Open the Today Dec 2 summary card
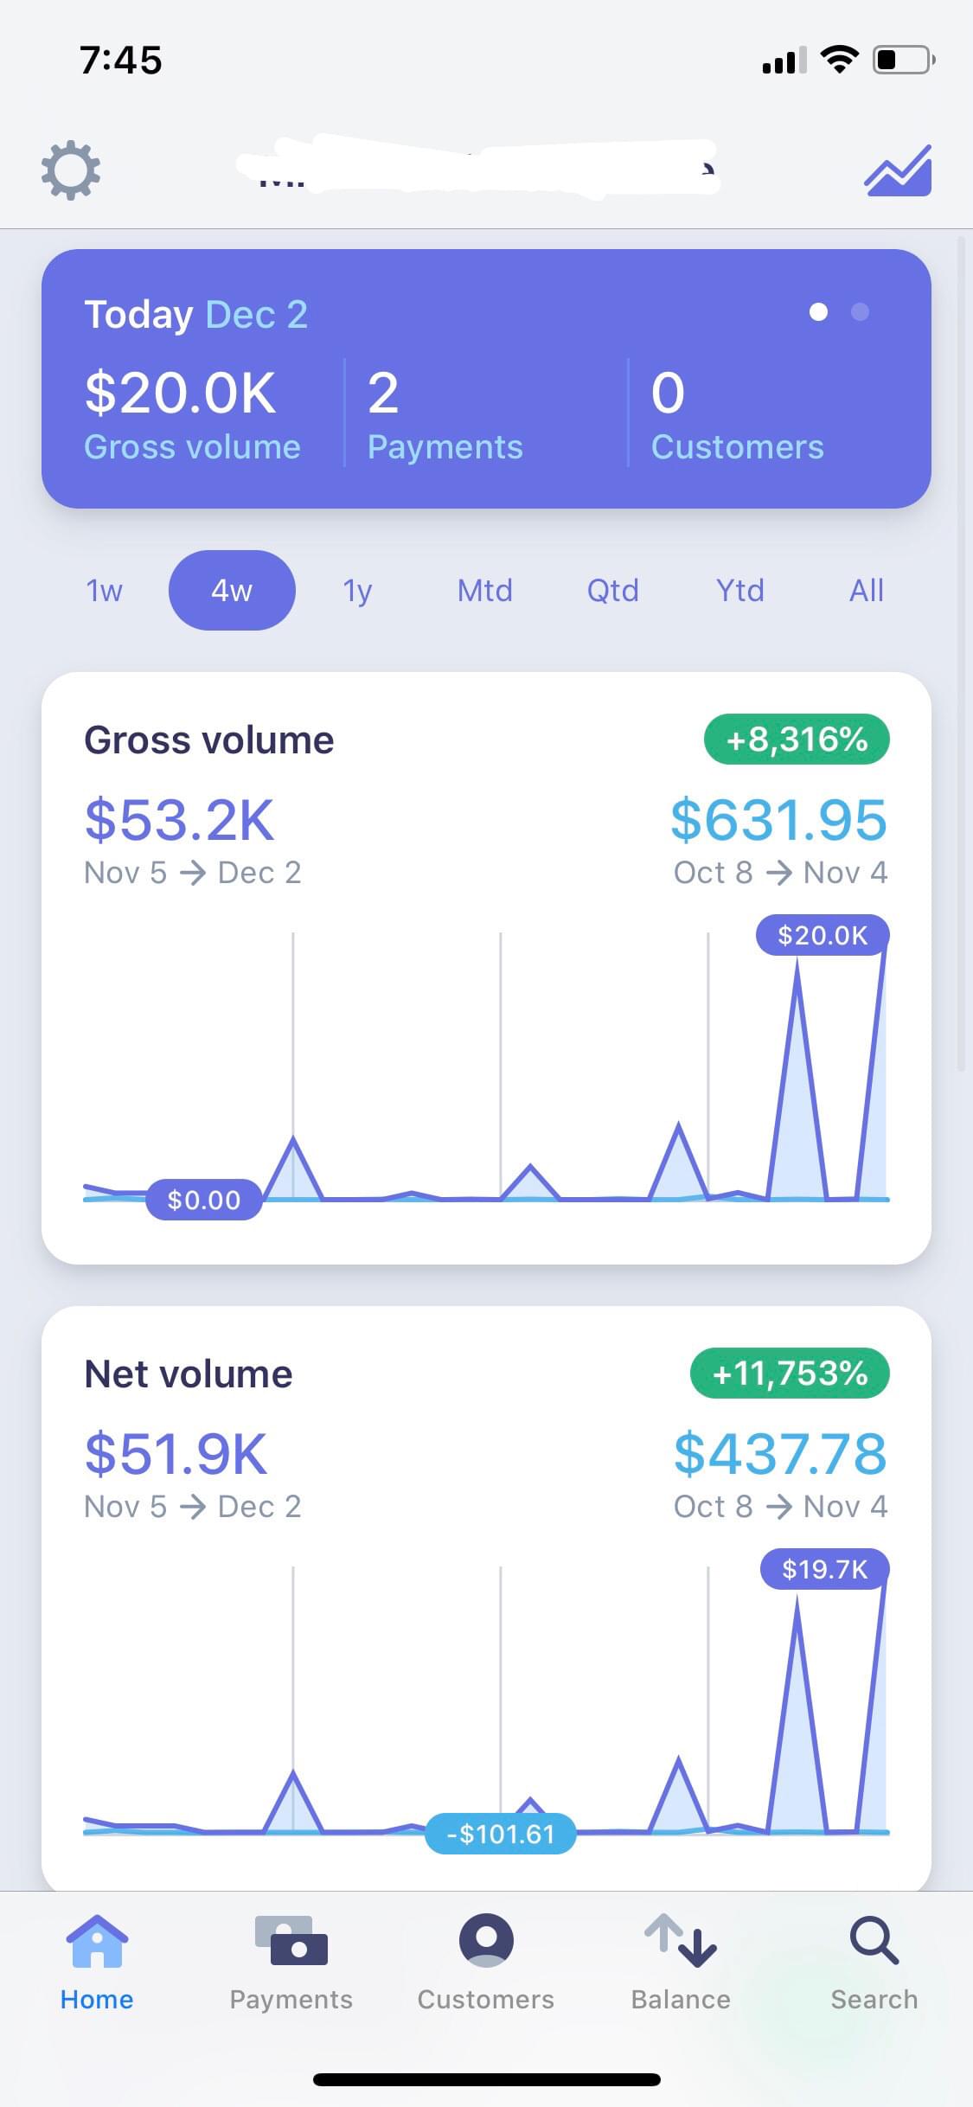 (486, 379)
